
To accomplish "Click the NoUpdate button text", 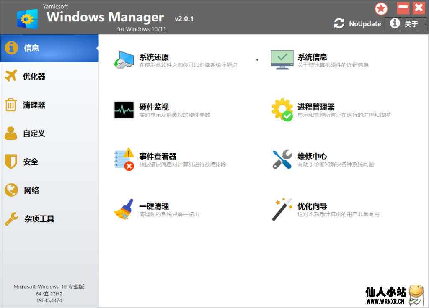I will click(365, 24).
